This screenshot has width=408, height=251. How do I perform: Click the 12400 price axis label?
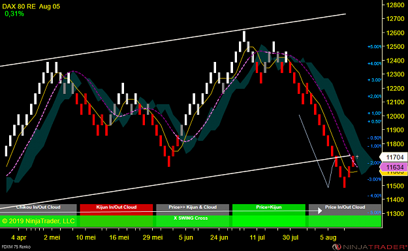tap(395, 61)
